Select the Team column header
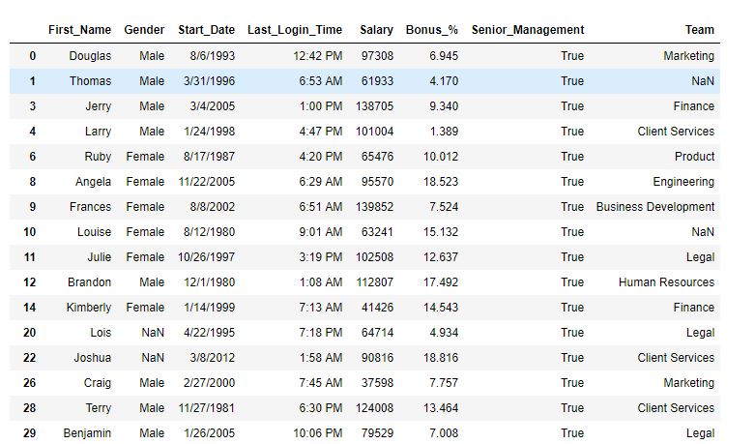Viewport: 755px width, 444px height. click(x=700, y=30)
